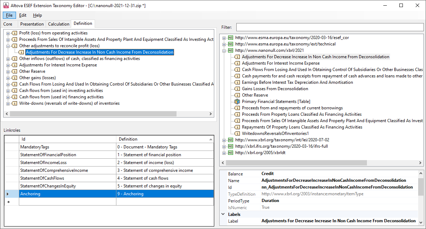Click into the Filter text field

tap(330, 27)
